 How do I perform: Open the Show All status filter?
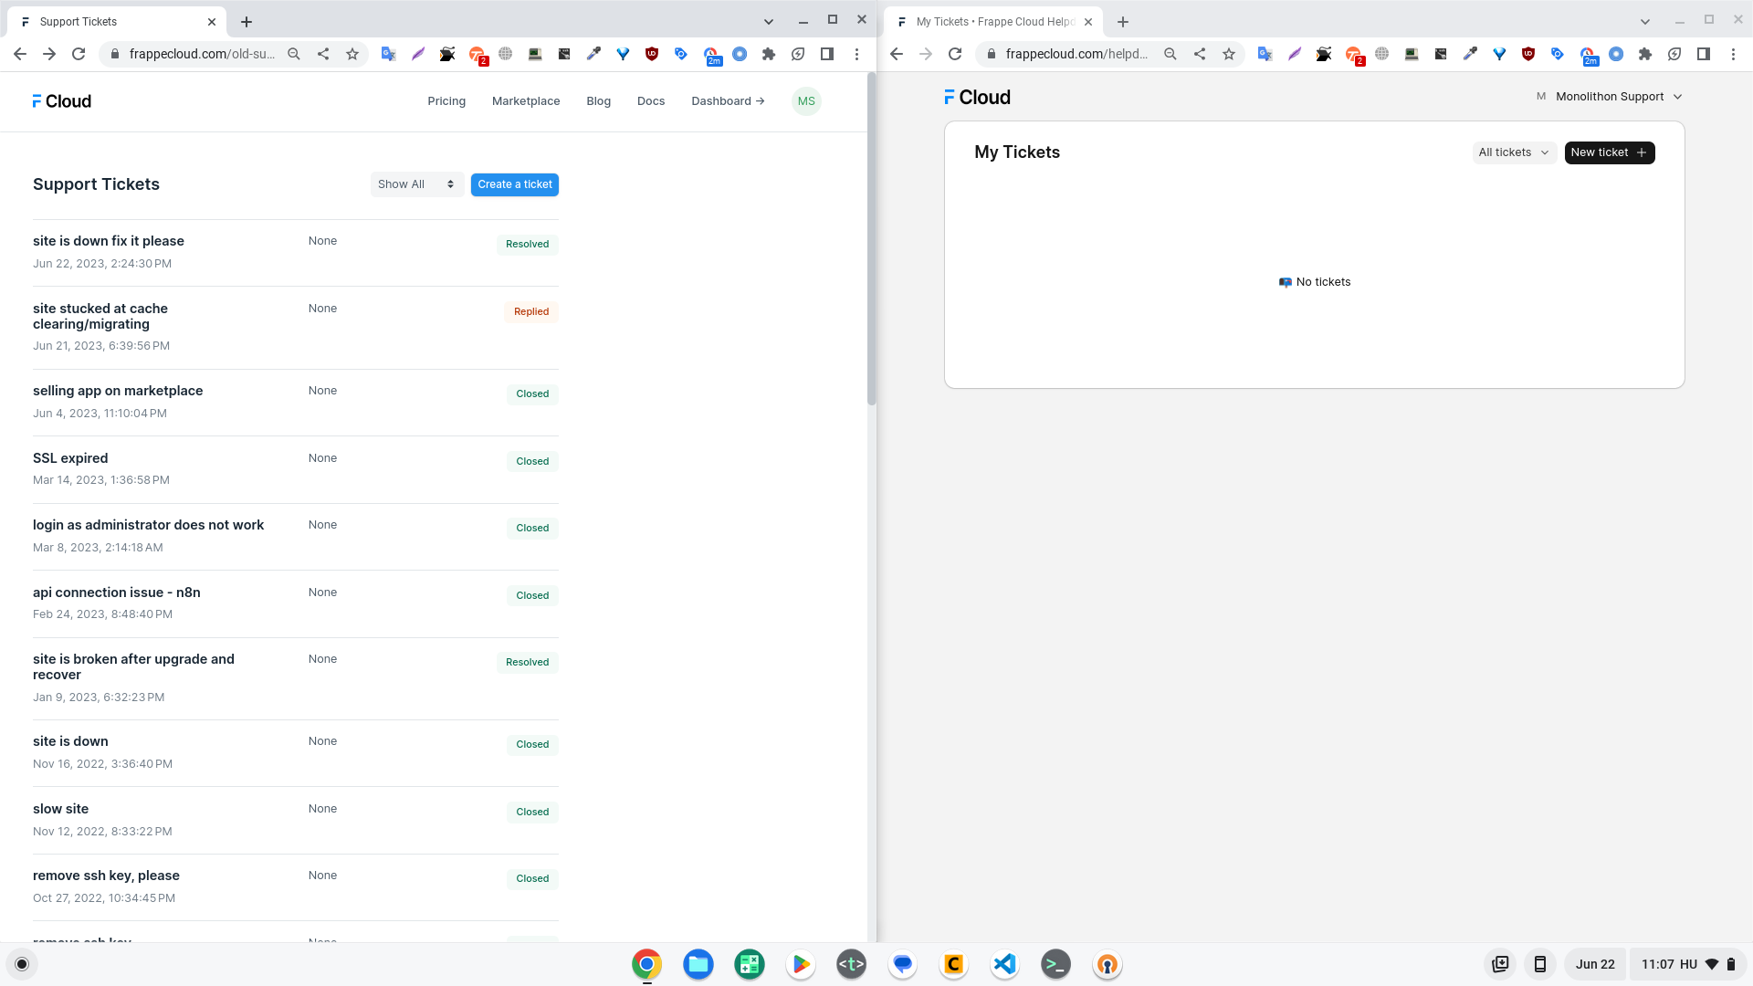tap(416, 184)
